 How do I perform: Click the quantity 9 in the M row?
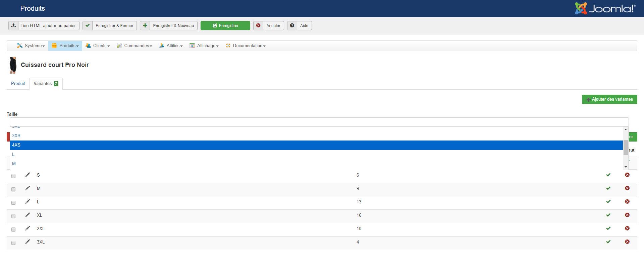[358, 189]
